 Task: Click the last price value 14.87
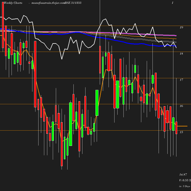(183, 175)
